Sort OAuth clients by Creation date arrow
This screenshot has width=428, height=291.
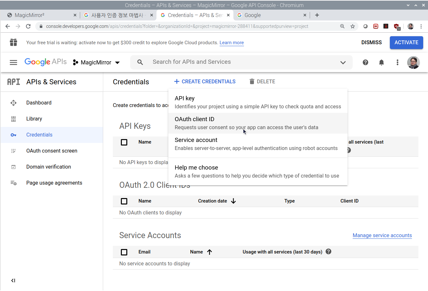233,201
